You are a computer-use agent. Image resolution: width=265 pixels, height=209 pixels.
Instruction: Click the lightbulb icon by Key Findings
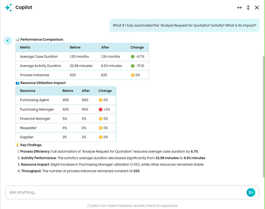tap(18, 145)
